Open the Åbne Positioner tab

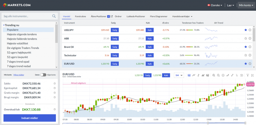(x=98, y=16)
